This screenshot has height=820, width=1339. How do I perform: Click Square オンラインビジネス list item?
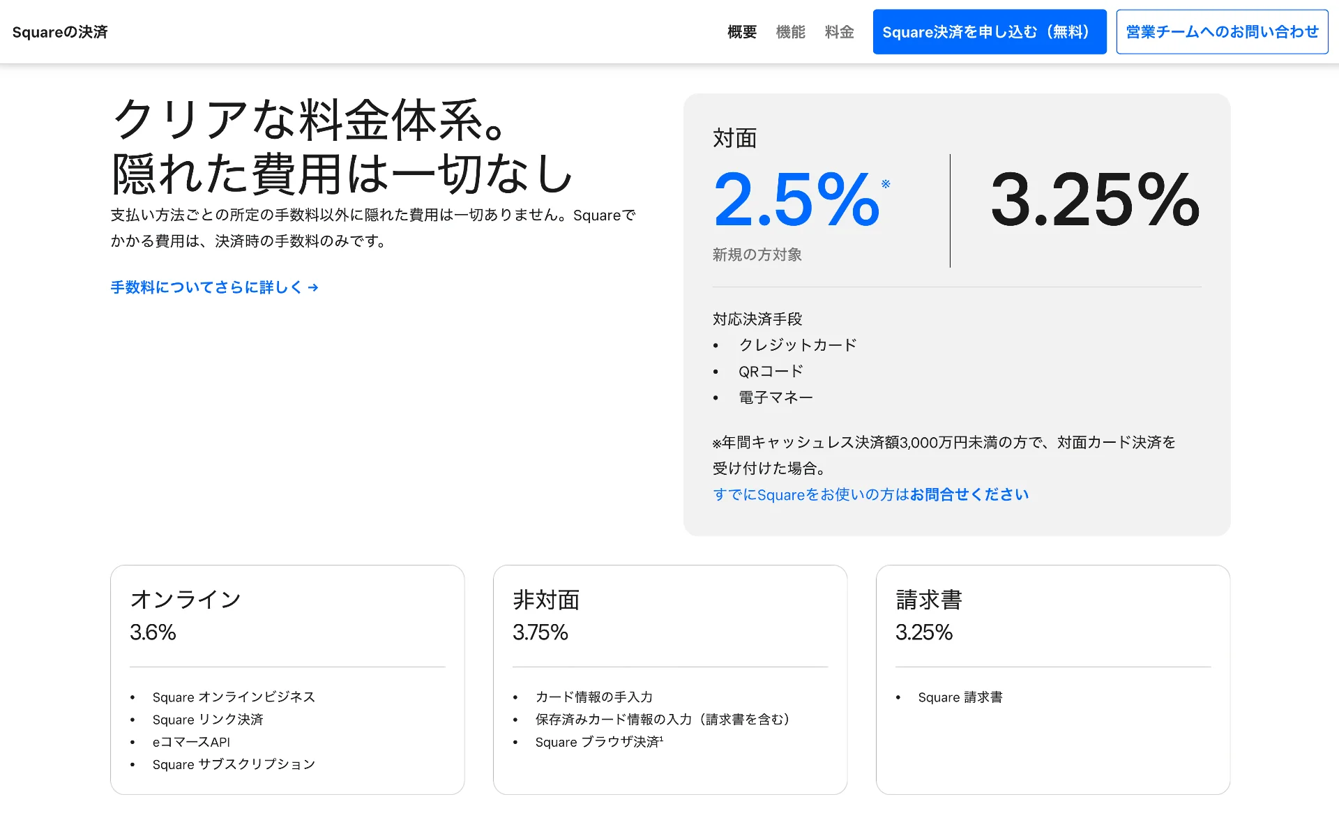pyautogui.click(x=234, y=697)
